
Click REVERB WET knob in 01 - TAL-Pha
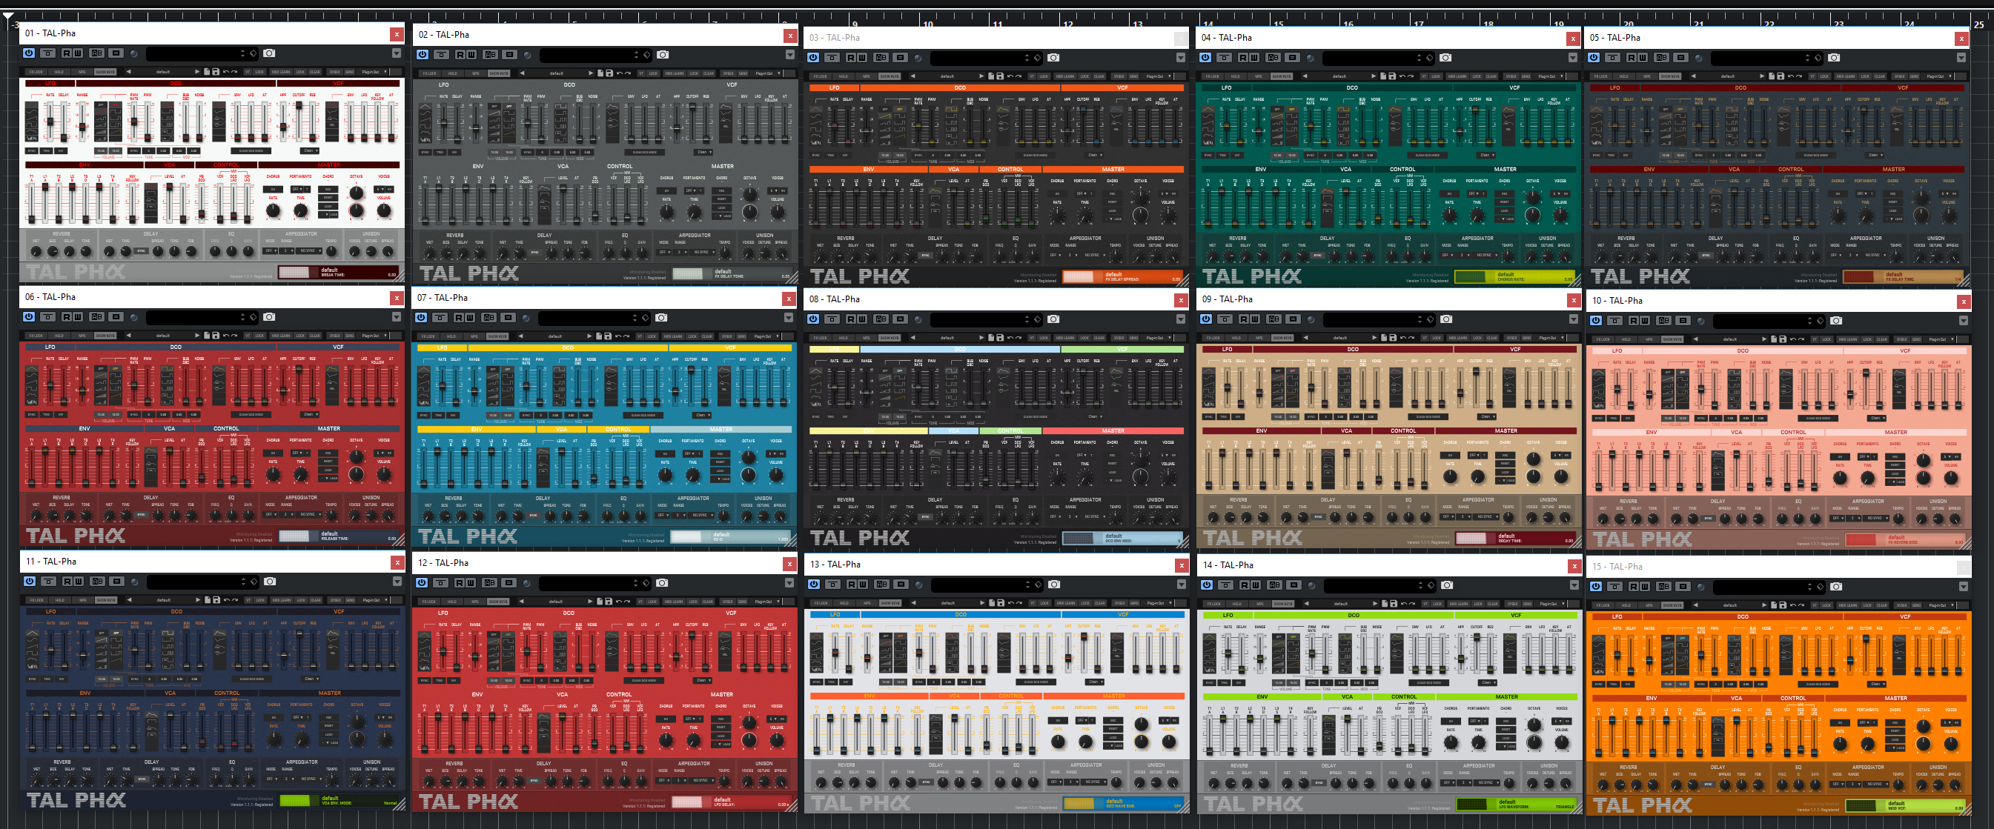point(36,251)
